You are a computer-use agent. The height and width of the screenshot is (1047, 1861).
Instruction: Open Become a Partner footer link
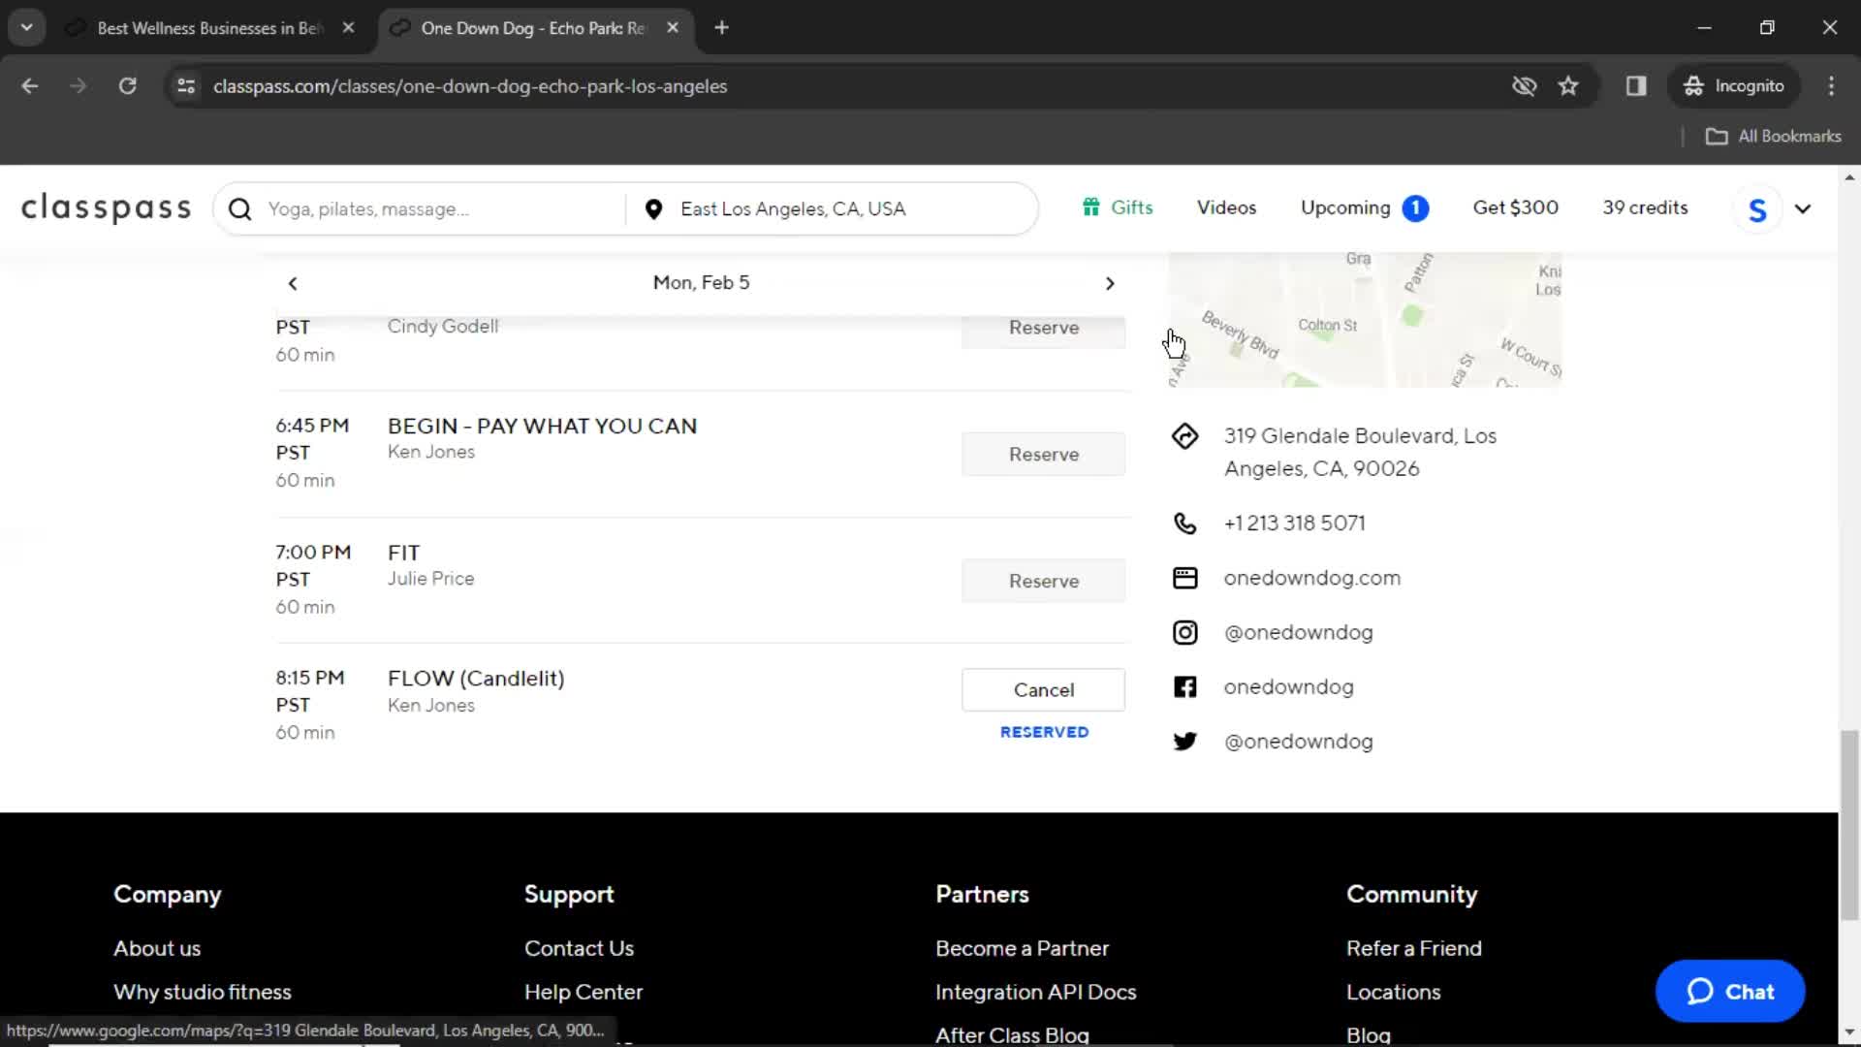point(1022,949)
